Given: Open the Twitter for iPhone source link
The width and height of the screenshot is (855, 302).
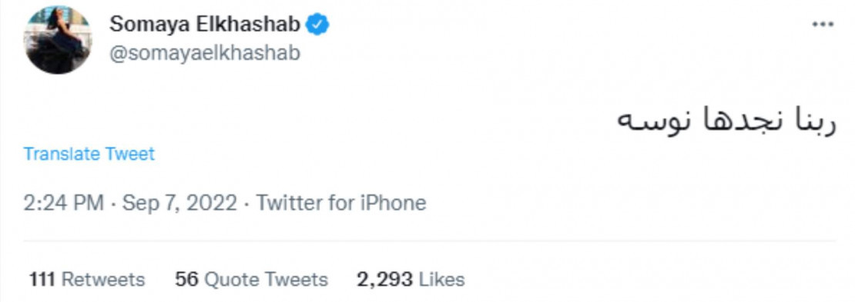Looking at the screenshot, I should pos(340,203).
